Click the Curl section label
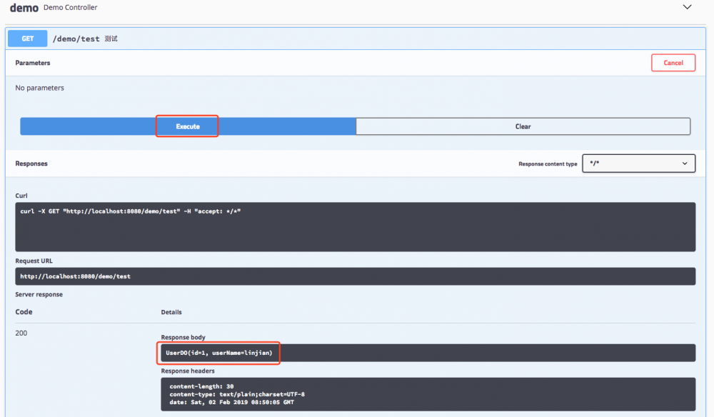The width and height of the screenshot is (714, 417). click(21, 196)
